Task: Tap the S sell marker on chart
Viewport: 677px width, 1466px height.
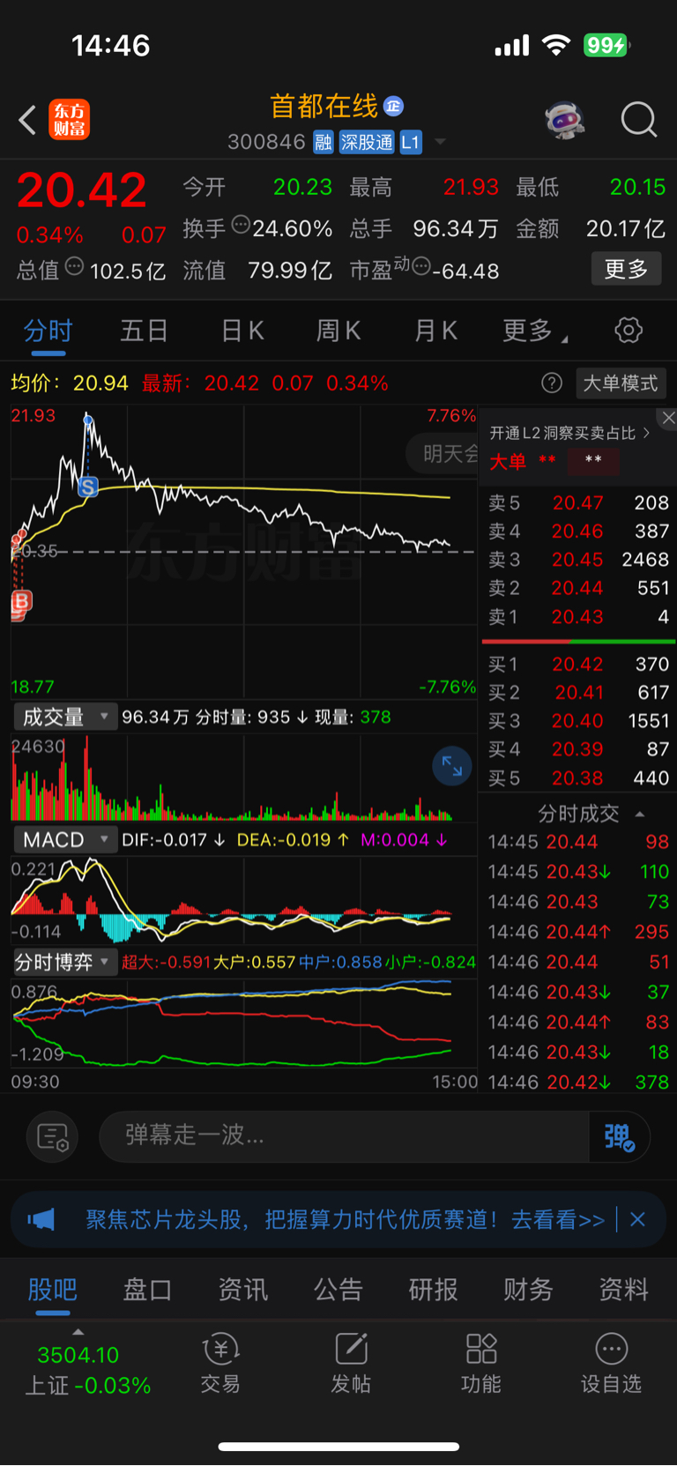Action: click(x=87, y=487)
